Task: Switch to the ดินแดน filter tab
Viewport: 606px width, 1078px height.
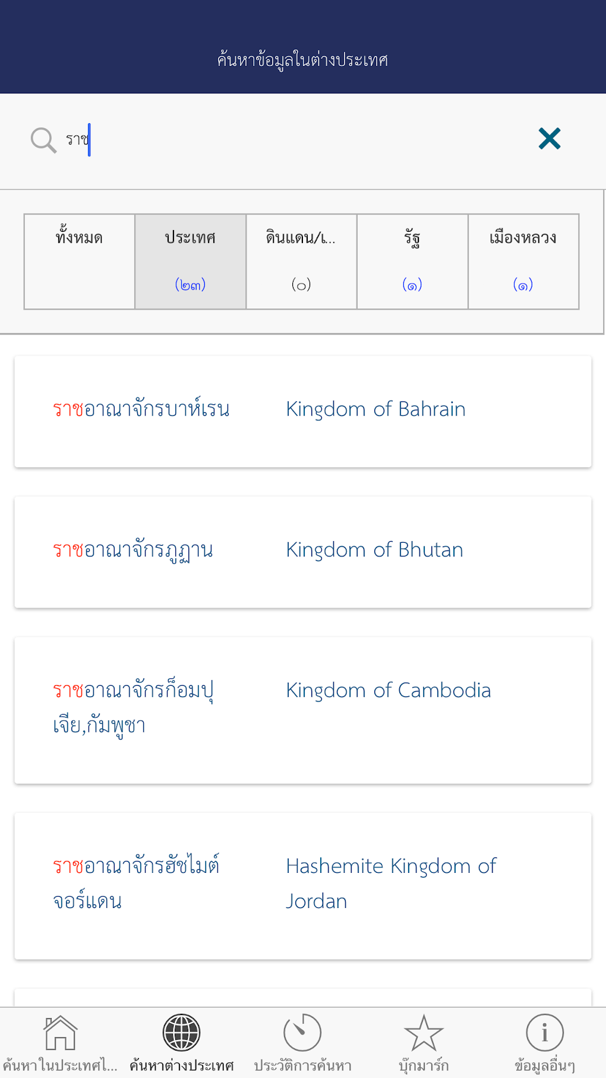Action: tap(301, 262)
